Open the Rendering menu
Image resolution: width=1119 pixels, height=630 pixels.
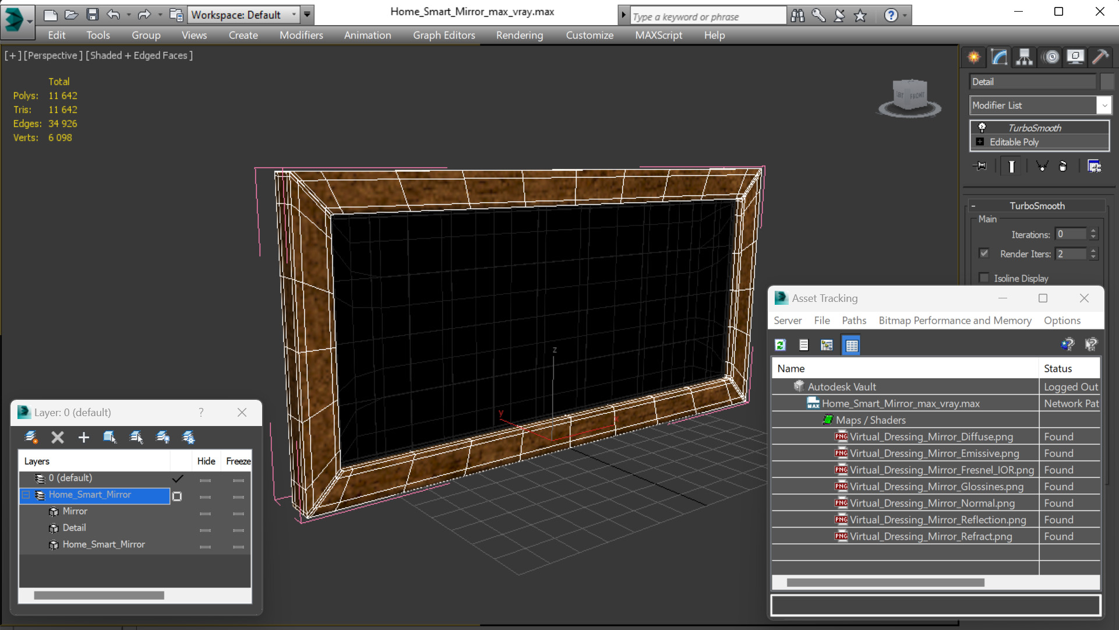pyautogui.click(x=520, y=35)
